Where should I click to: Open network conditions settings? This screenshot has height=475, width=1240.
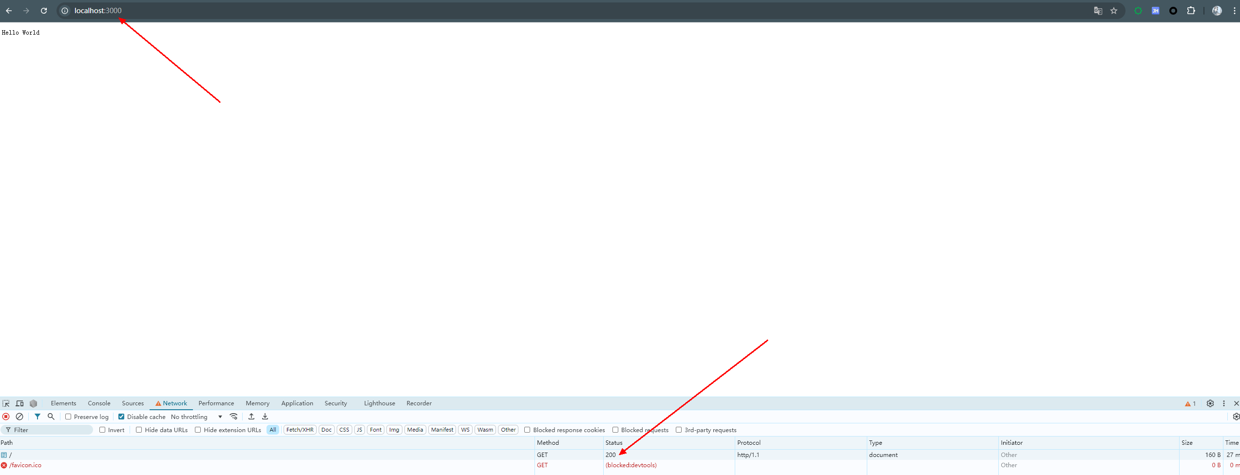tap(234, 417)
